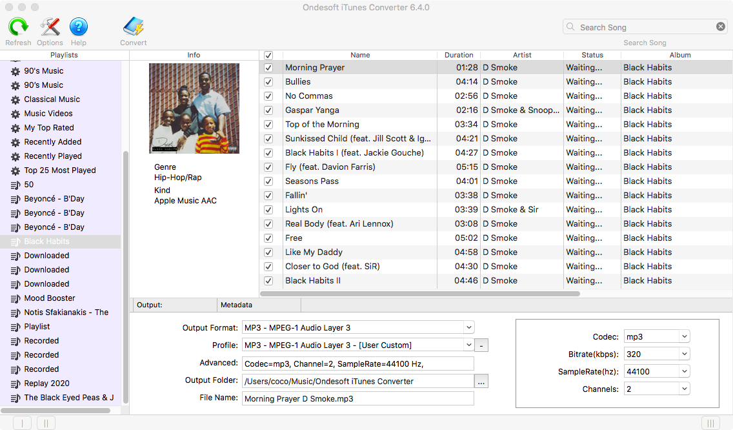Click the playlists horizontal scrollbar
The height and width of the screenshot is (430, 733).
tap(55, 411)
